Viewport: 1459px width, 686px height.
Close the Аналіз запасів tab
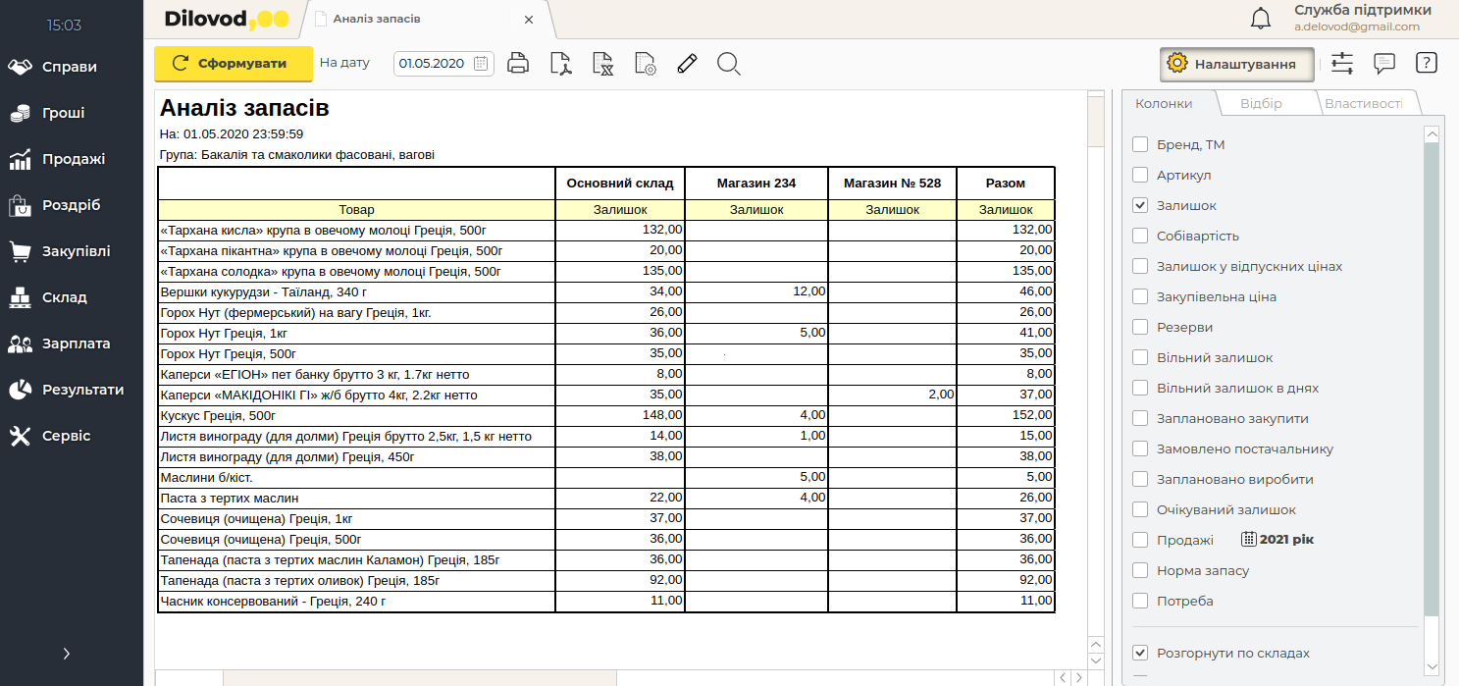tap(529, 19)
